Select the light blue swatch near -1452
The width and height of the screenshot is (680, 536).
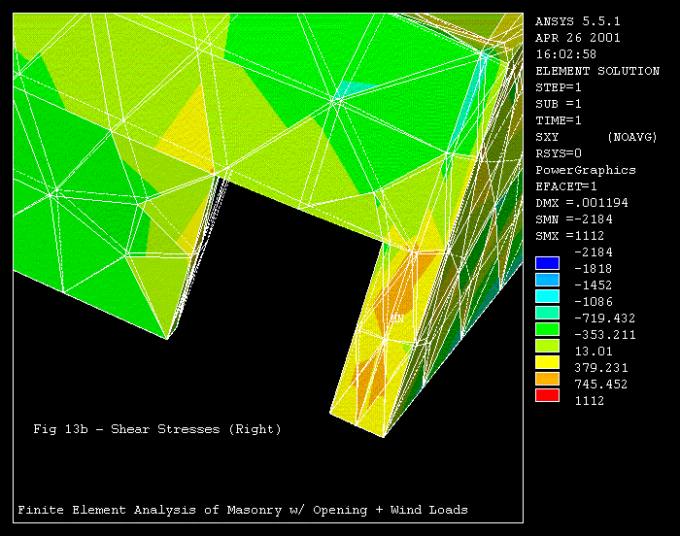(x=547, y=279)
